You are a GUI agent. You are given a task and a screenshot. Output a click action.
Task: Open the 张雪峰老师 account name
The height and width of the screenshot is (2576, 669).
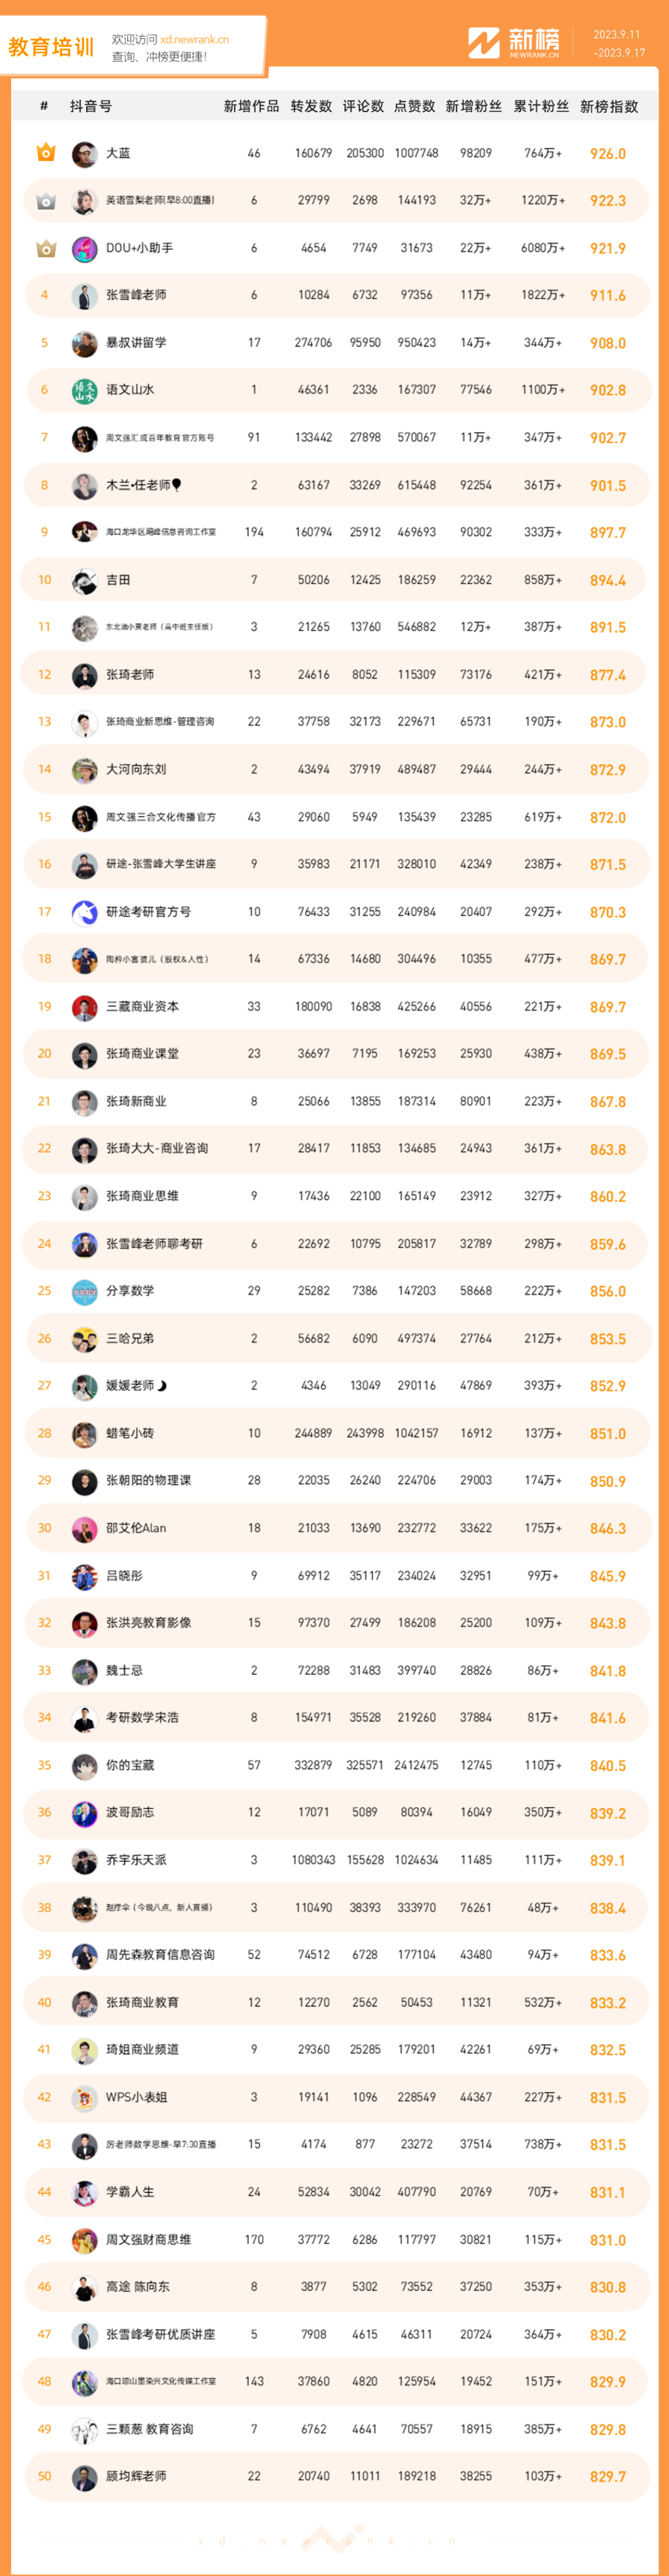136,295
